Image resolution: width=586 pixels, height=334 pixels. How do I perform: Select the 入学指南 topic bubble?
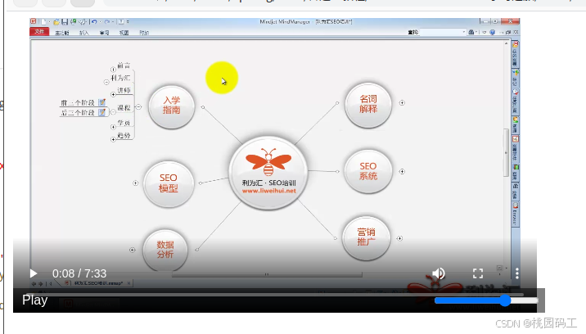click(172, 106)
